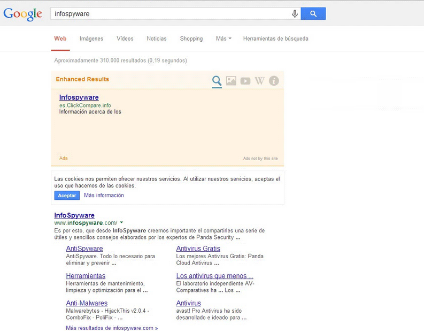Click the 'Enhanced Results' heading

click(82, 79)
